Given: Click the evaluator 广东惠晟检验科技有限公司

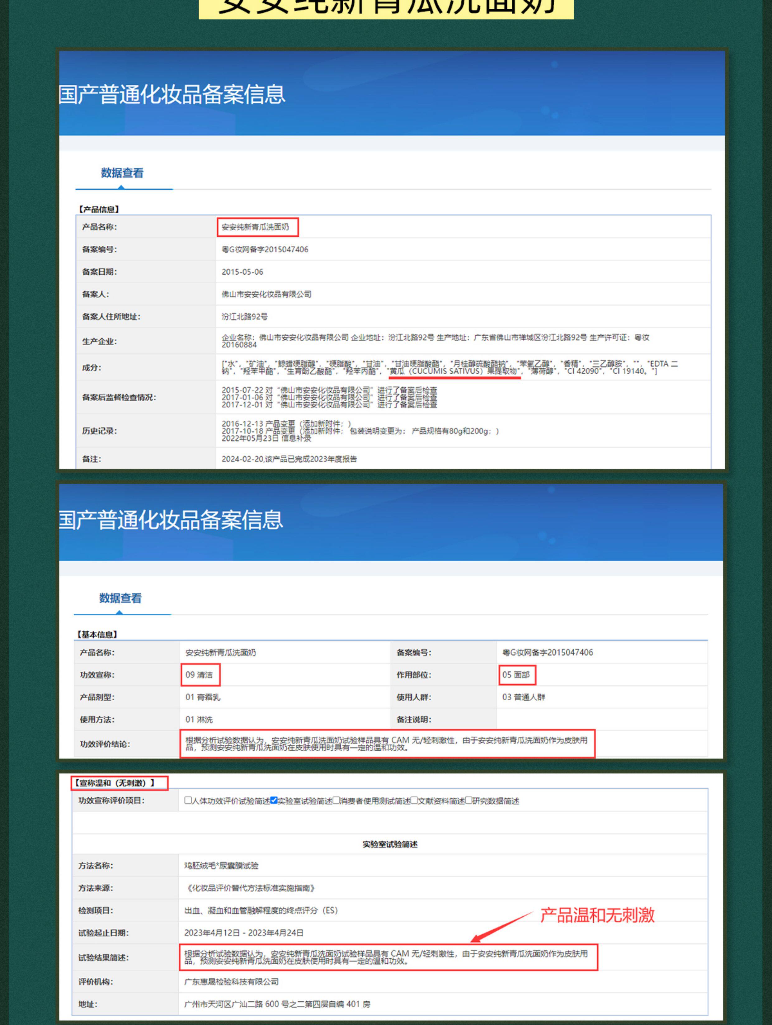Looking at the screenshot, I should pos(231,981).
